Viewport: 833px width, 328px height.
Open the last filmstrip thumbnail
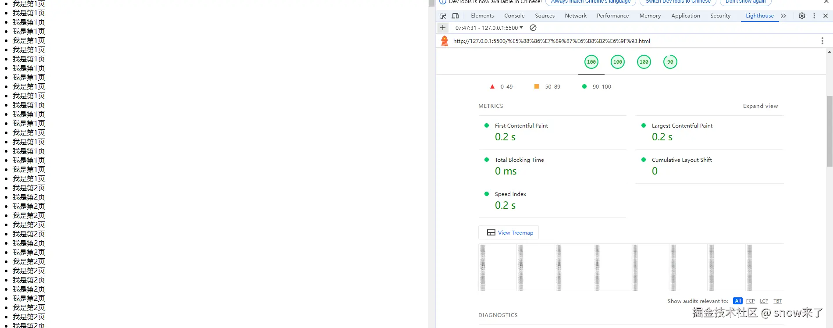764,267
